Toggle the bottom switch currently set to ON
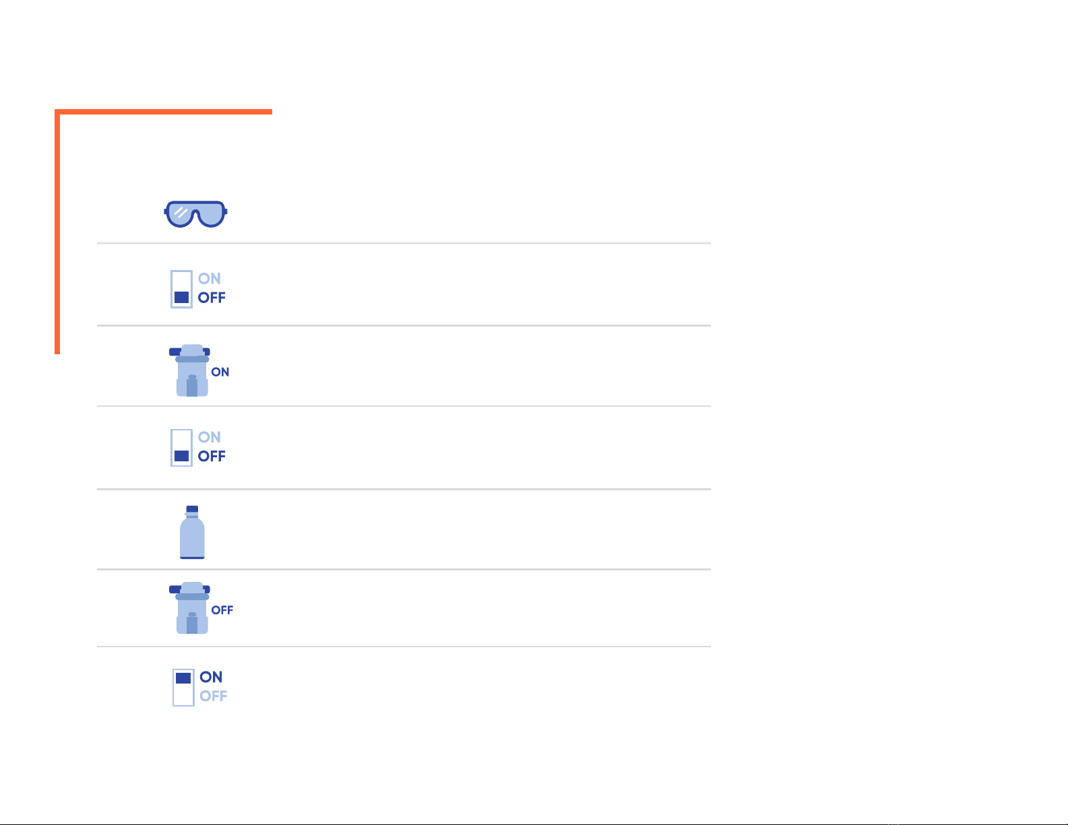Screen dimensions: 1068x825 pyautogui.click(x=183, y=687)
